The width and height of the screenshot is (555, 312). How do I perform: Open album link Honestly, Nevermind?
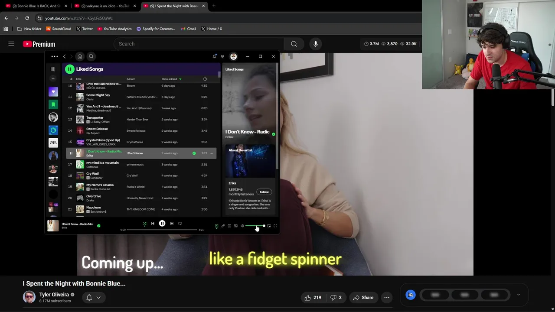click(x=140, y=198)
